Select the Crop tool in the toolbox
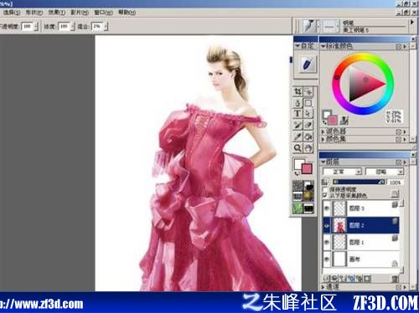Viewport: 419px width, 313px height. point(297,92)
